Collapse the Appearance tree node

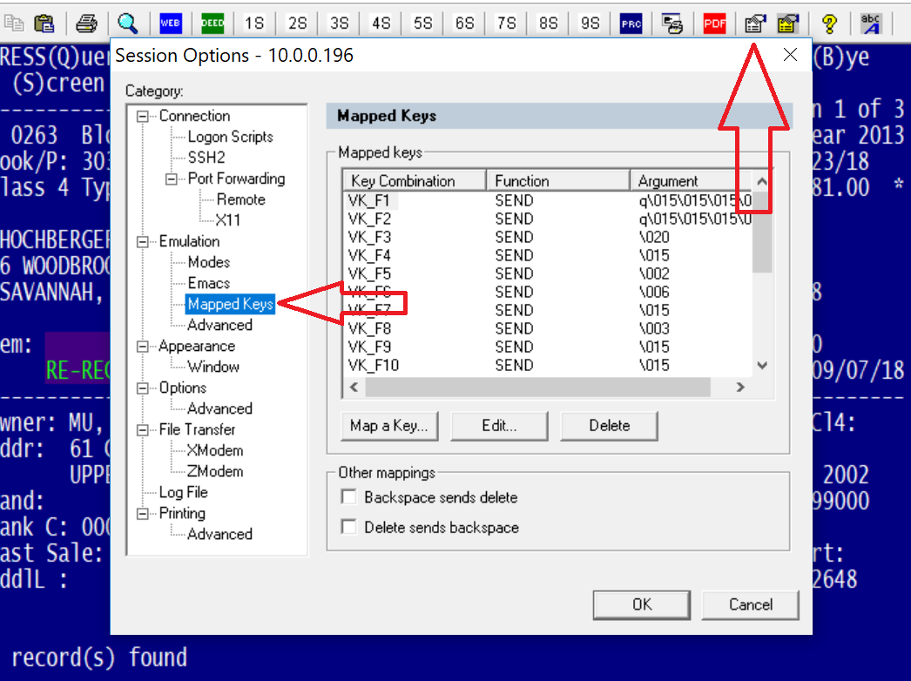[x=142, y=347]
